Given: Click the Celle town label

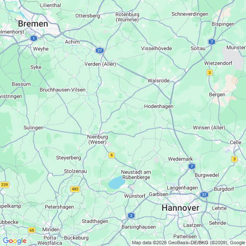Looking at the screenshot, I should pos(236,142).
